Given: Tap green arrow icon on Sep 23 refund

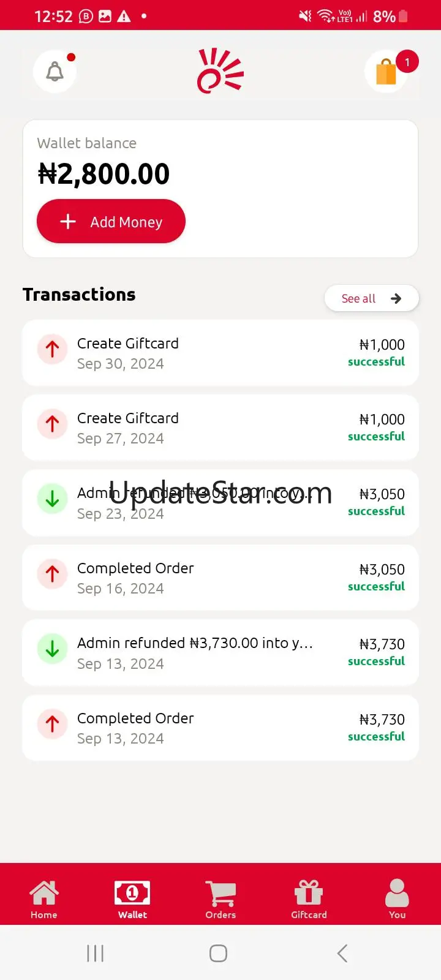Looking at the screenshot, I should (53, 499).
